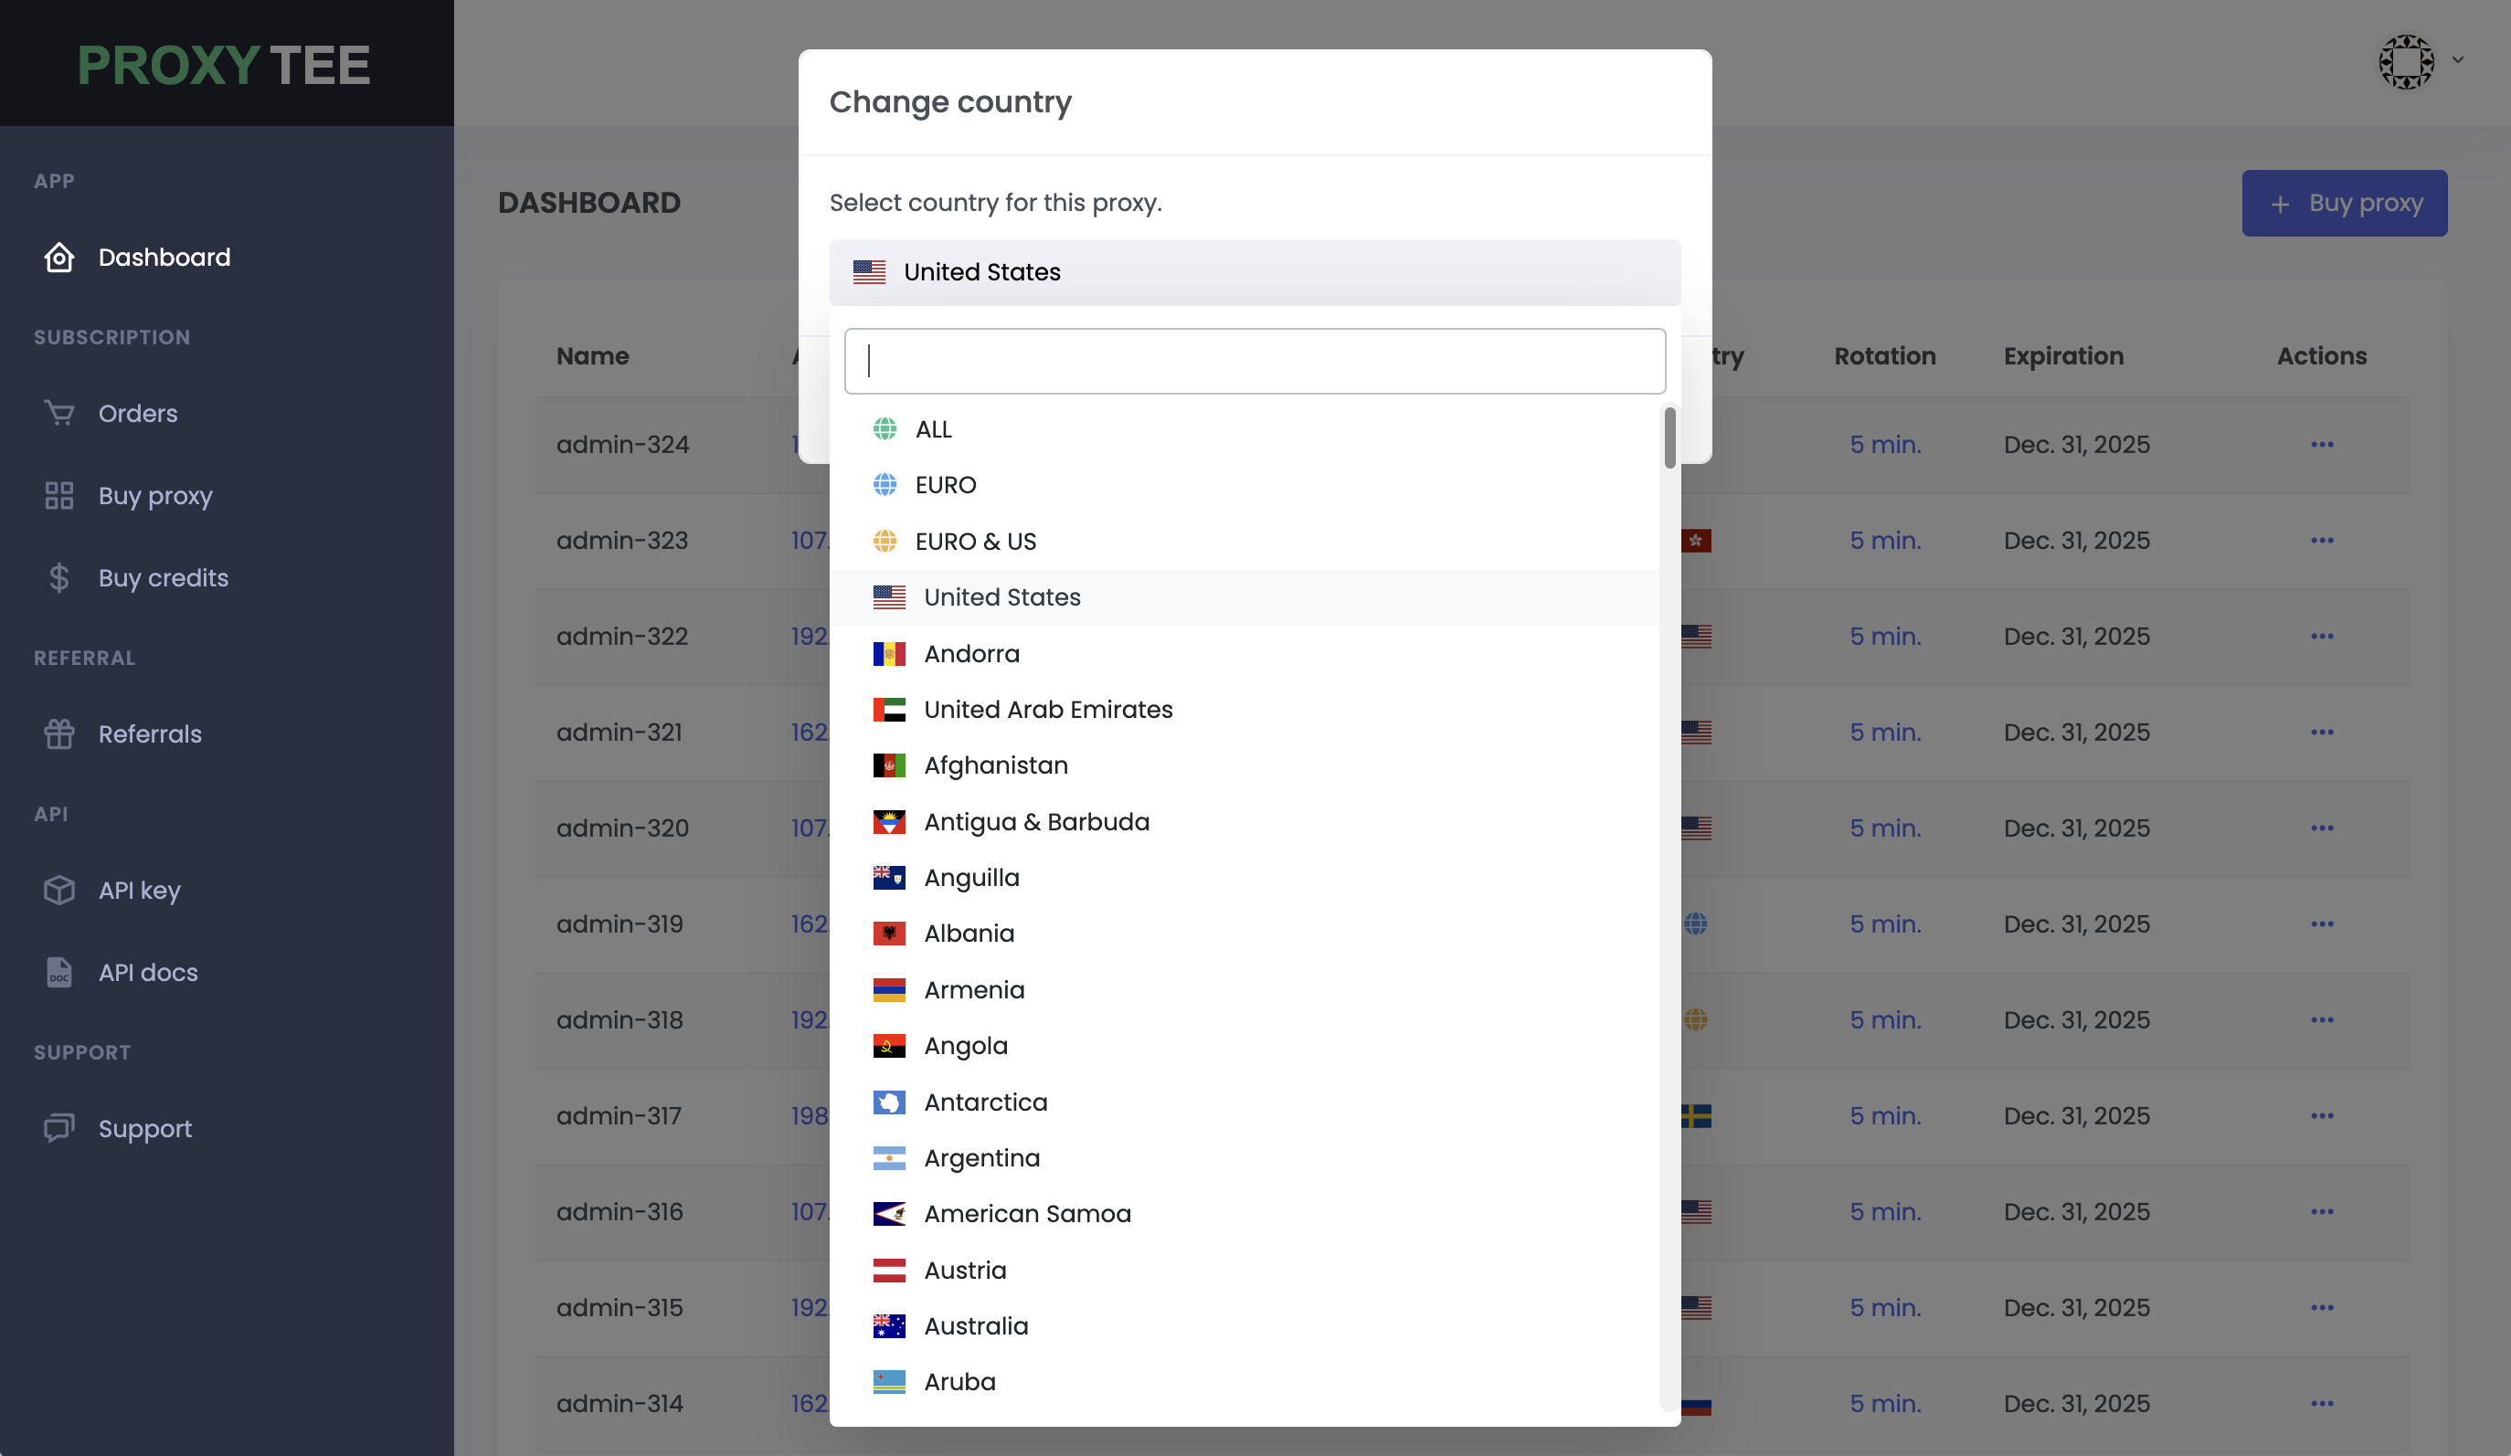Click the country search input field
The width and height of the screenshot is (2511, 1456).
(x=1254, y=361)
